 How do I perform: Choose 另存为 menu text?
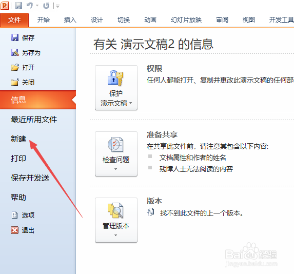tap(31, 52)
